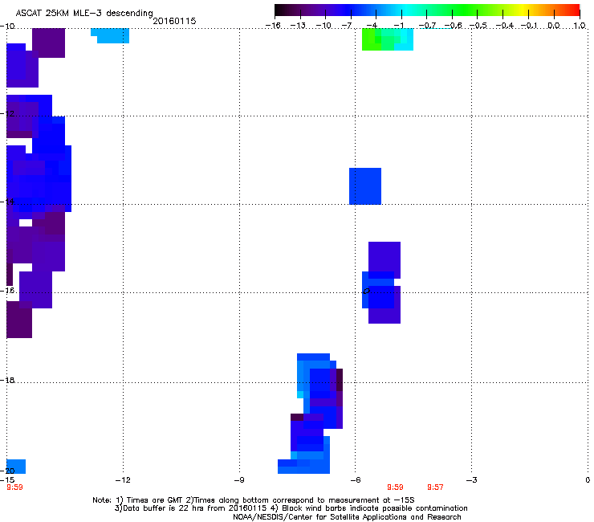The width and height of the screenshot is (594, 522).
Task: Click the latitude axis label "-18"
Action: tap(7, 380)
